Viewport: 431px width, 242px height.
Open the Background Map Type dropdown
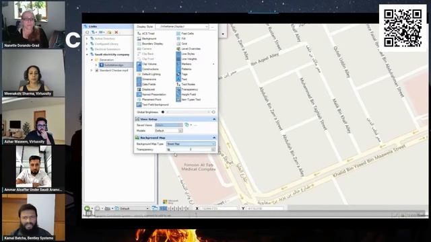pyautogui.click(x=191, y=144)
